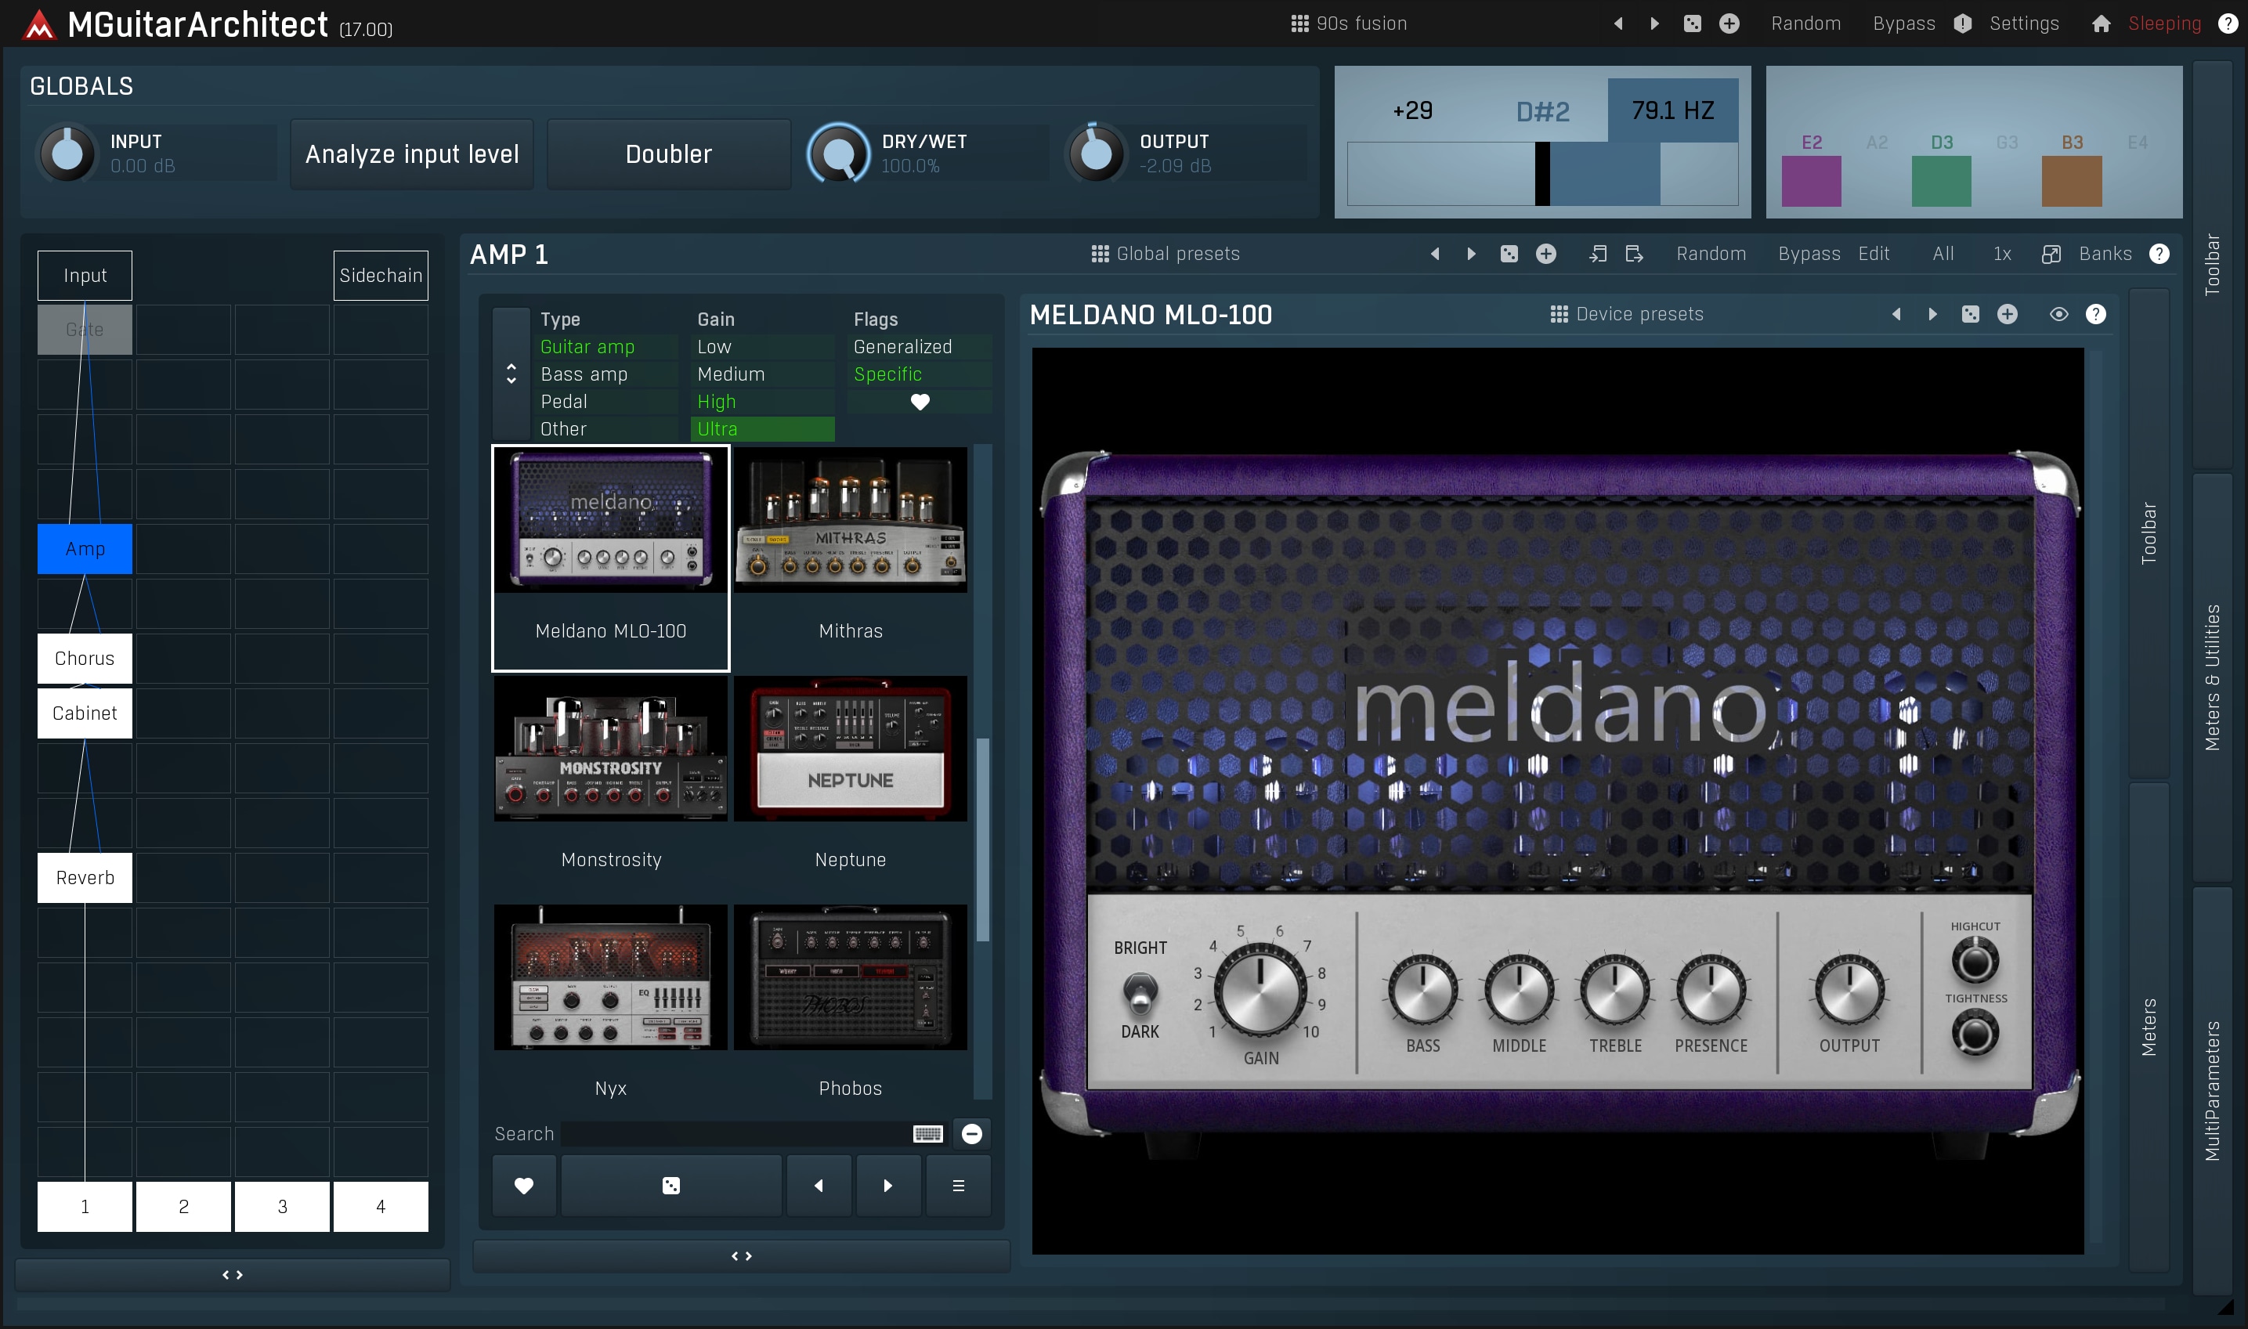The width and height of the screenshot is (2248, 1329).
Task: Open help for Meldano MLO-100 device
Action: pos(2094,314)
